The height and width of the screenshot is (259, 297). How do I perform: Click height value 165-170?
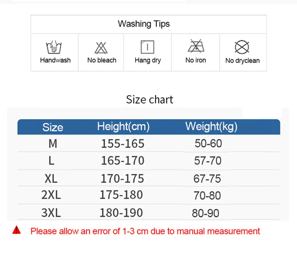coord(122,161)
